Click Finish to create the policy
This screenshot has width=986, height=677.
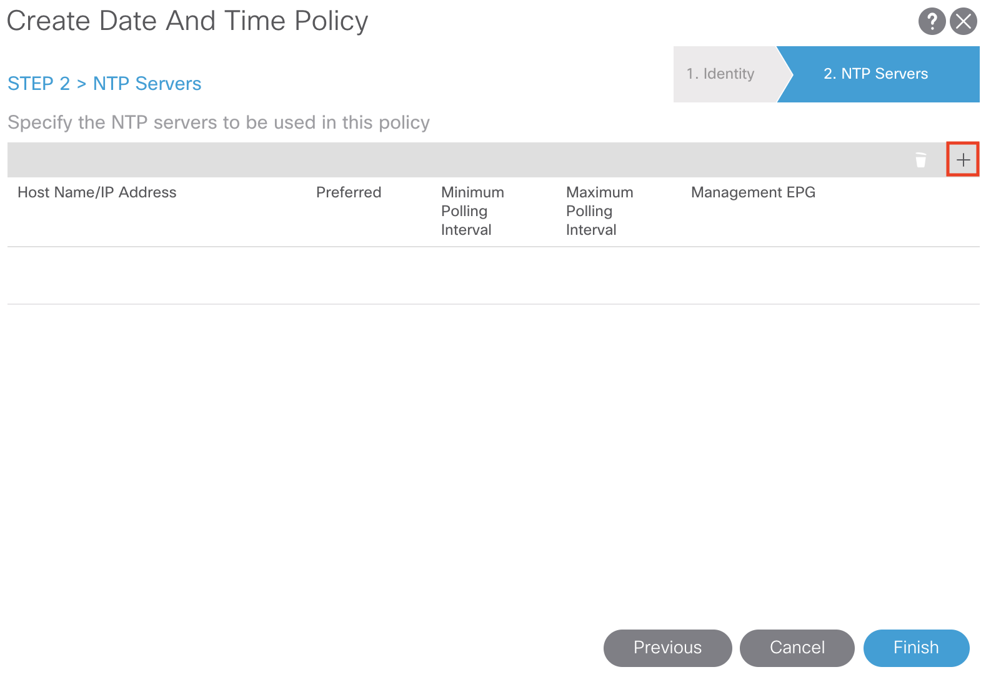916,648
